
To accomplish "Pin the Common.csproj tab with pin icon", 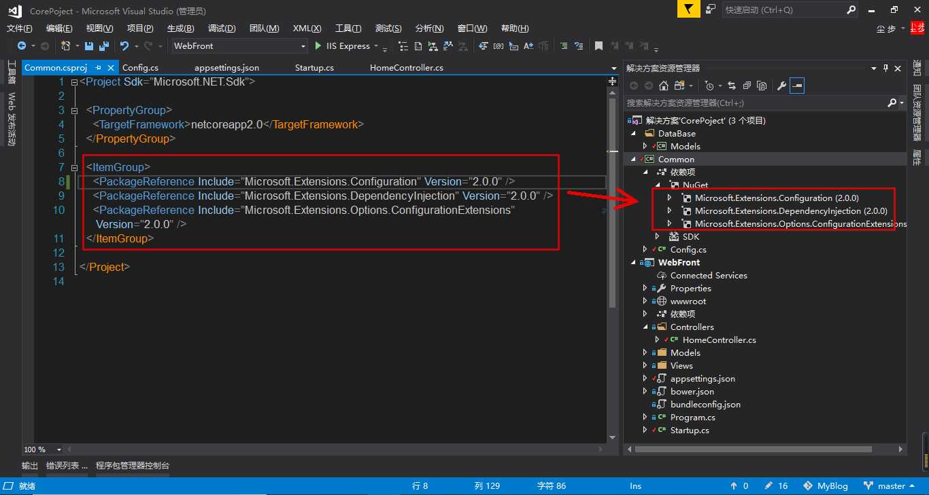I will [x=99, y=68].
